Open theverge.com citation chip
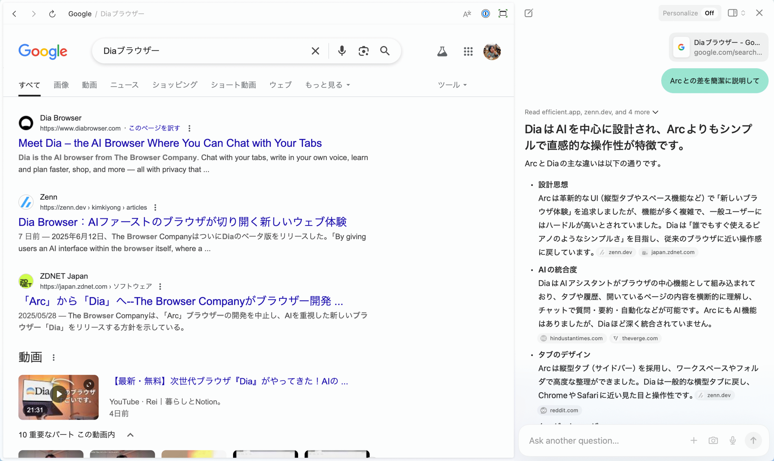This screenshot has width=774, height=461. [x=635, y=338]
